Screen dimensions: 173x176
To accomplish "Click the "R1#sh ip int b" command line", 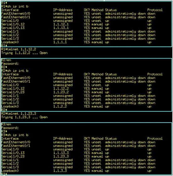I will [x=15, y=6].
